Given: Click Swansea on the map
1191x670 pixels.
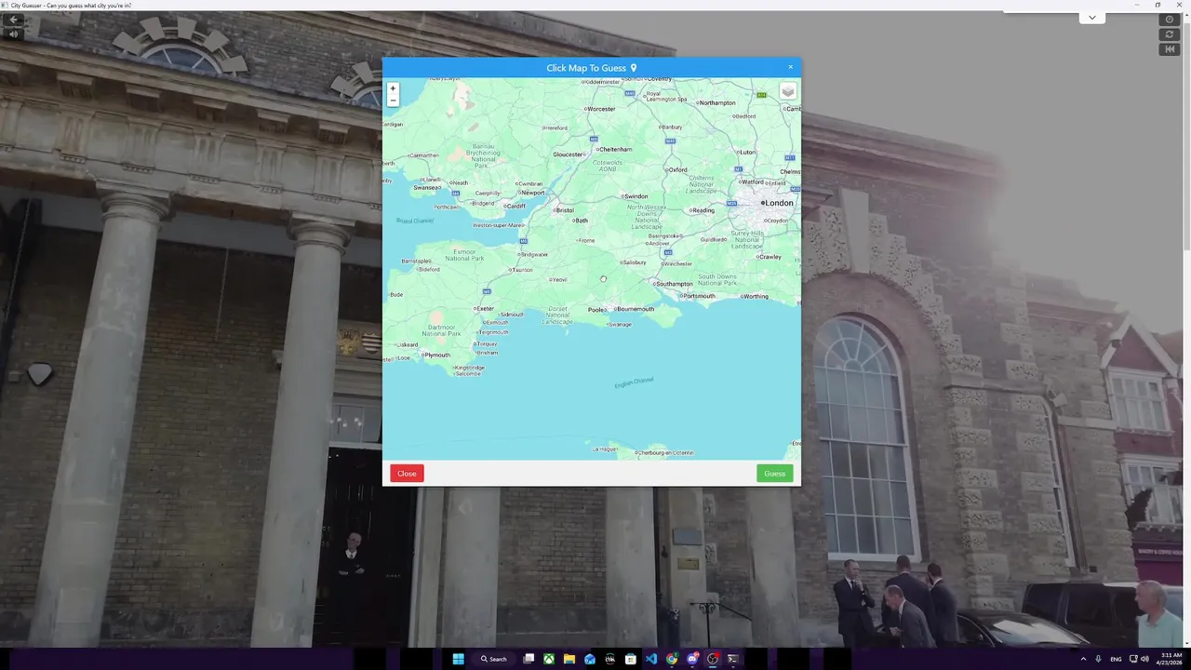Looking at the screenshot, I should point(427,187).
